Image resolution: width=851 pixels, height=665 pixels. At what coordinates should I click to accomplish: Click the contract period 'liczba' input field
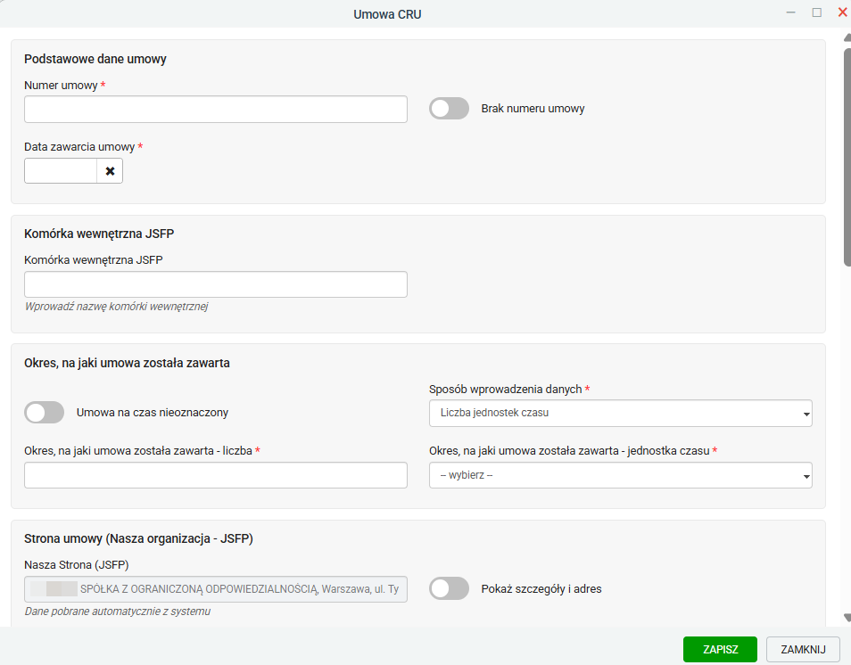(216, 475)
